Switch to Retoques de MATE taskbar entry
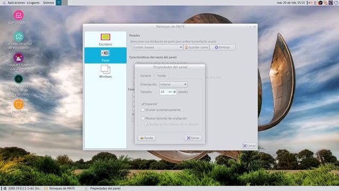The image size is (339, 191). (60, 189)
